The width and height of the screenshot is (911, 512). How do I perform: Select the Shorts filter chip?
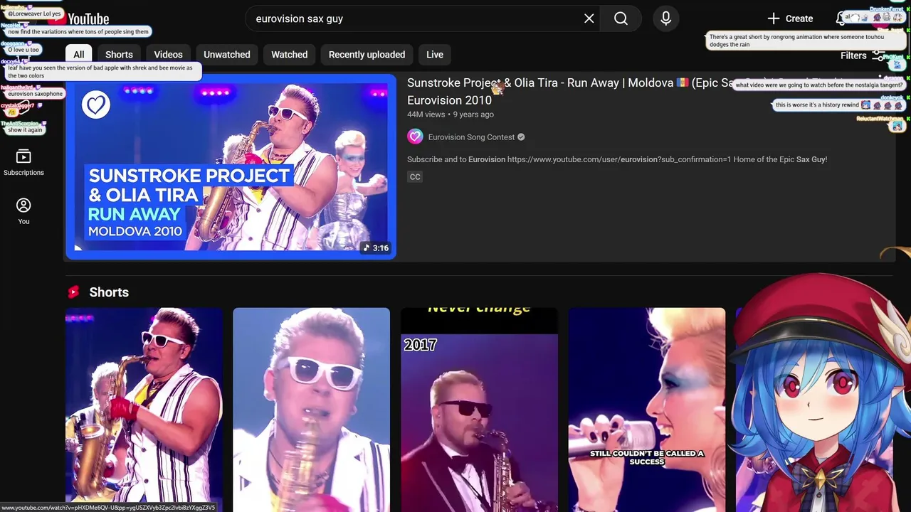[119, 55]
